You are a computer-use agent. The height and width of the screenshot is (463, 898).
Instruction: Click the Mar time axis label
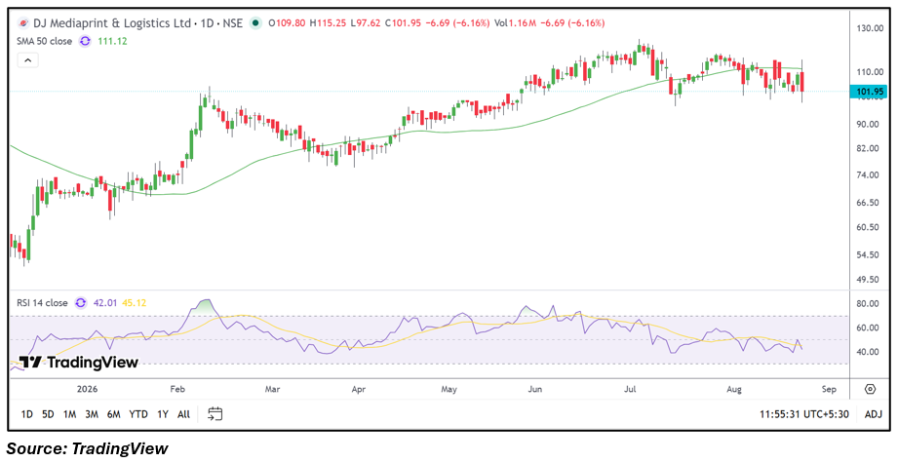click(x=272, y=389)
